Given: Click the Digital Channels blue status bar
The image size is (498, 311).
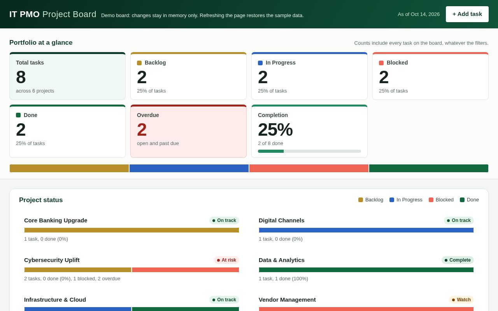Looking at the screenshot, I should tap(366, 230).
